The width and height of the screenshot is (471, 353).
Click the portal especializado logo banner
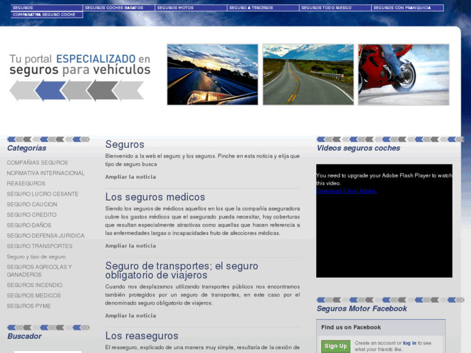click(x=80, y=77)
